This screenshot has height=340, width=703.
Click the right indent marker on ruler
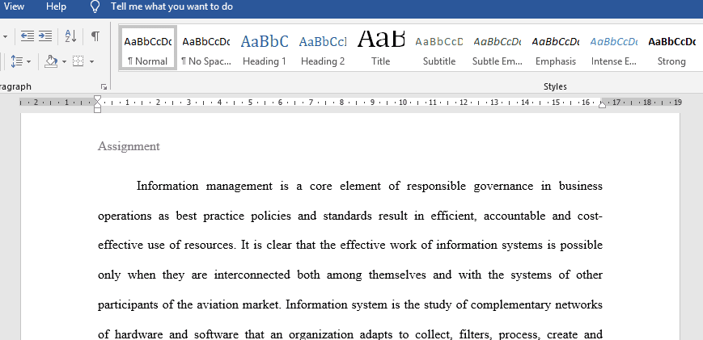coord(602,105)
